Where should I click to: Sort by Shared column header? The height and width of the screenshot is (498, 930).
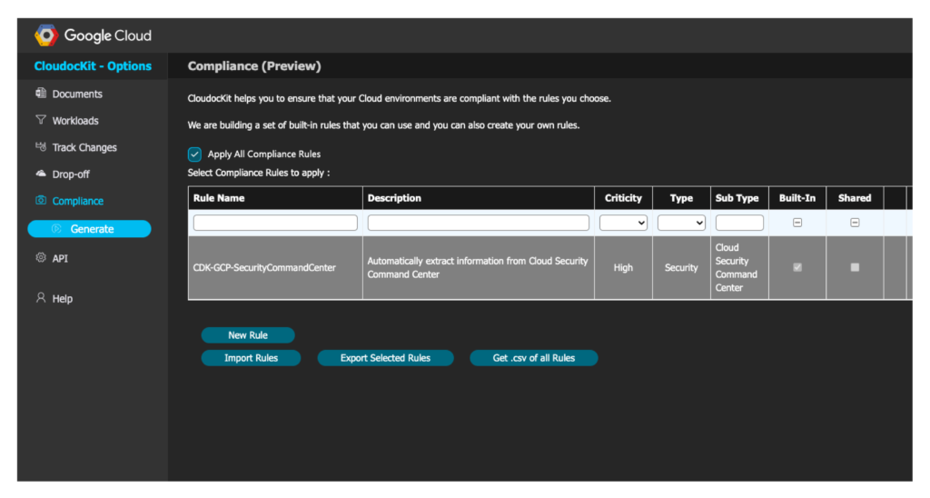(x=855, y=198)
